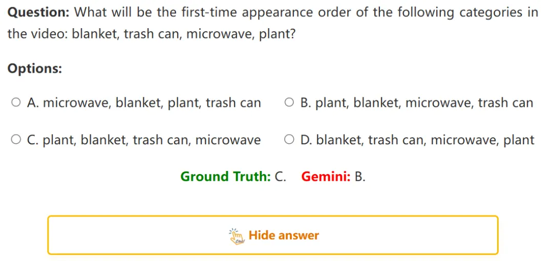
Task: Click the yellow border of the answer box
Action: [x=273, y=216]
